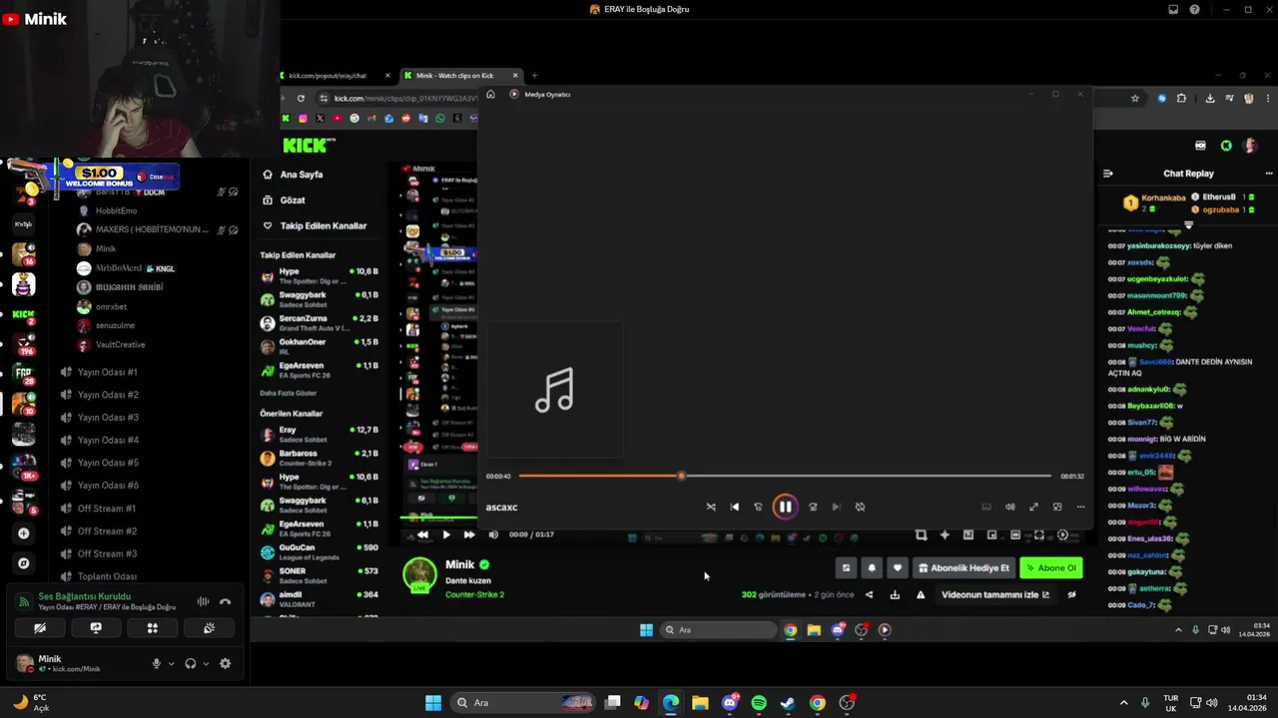Open Discord activities button
This screenshot has width=1278, height=718.
tap(153, 628)
